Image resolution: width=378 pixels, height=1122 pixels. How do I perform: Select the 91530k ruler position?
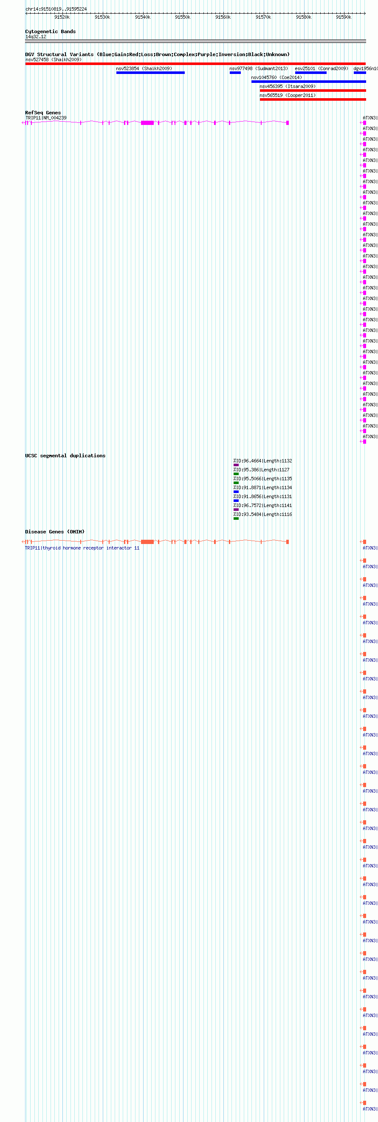coord(102,17)
